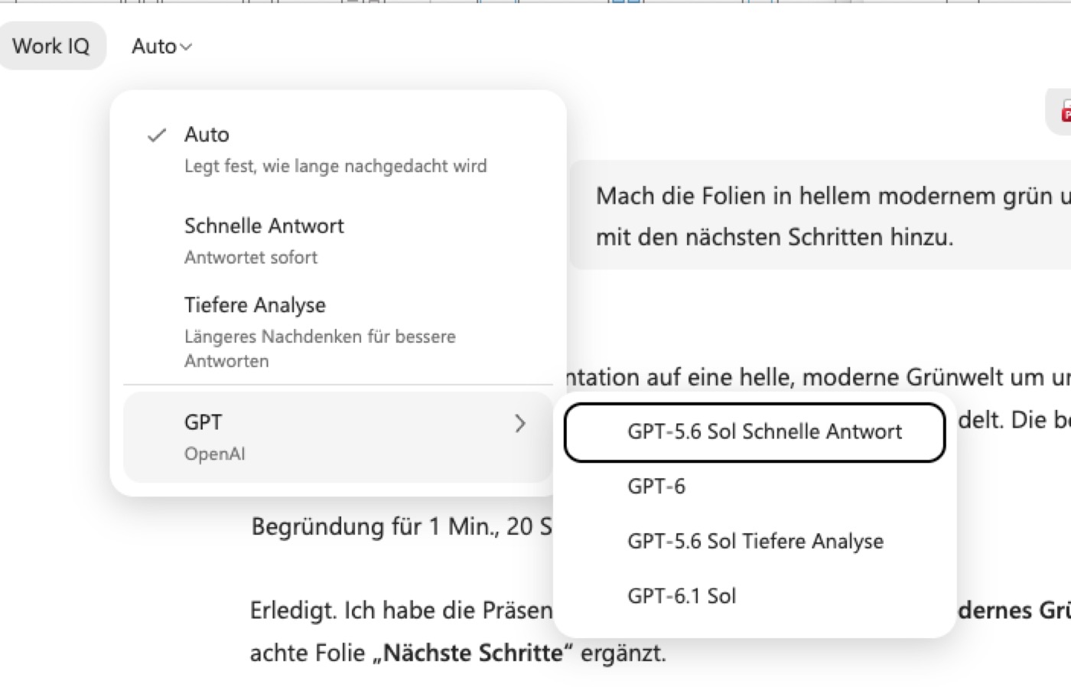Choose Tiefere Analyse mode
1071x687 pixels.
coord(337,332)
